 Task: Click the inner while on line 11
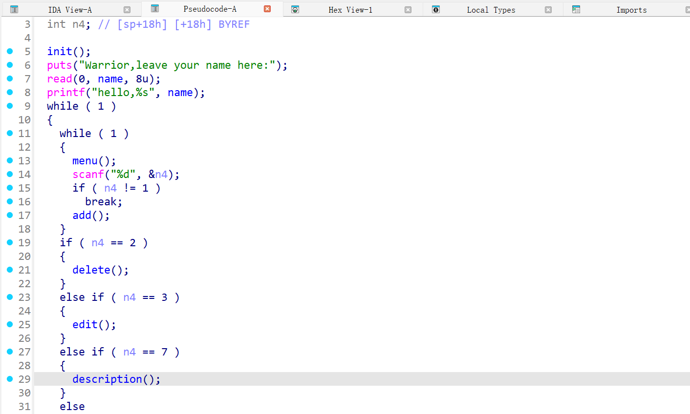[x=75, y=133]
